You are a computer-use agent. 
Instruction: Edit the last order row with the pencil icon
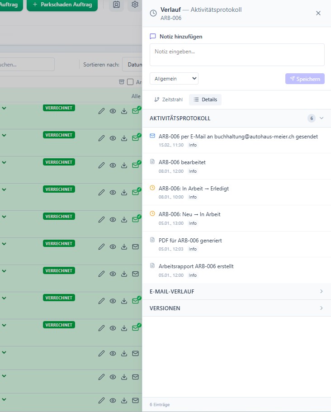101,400
